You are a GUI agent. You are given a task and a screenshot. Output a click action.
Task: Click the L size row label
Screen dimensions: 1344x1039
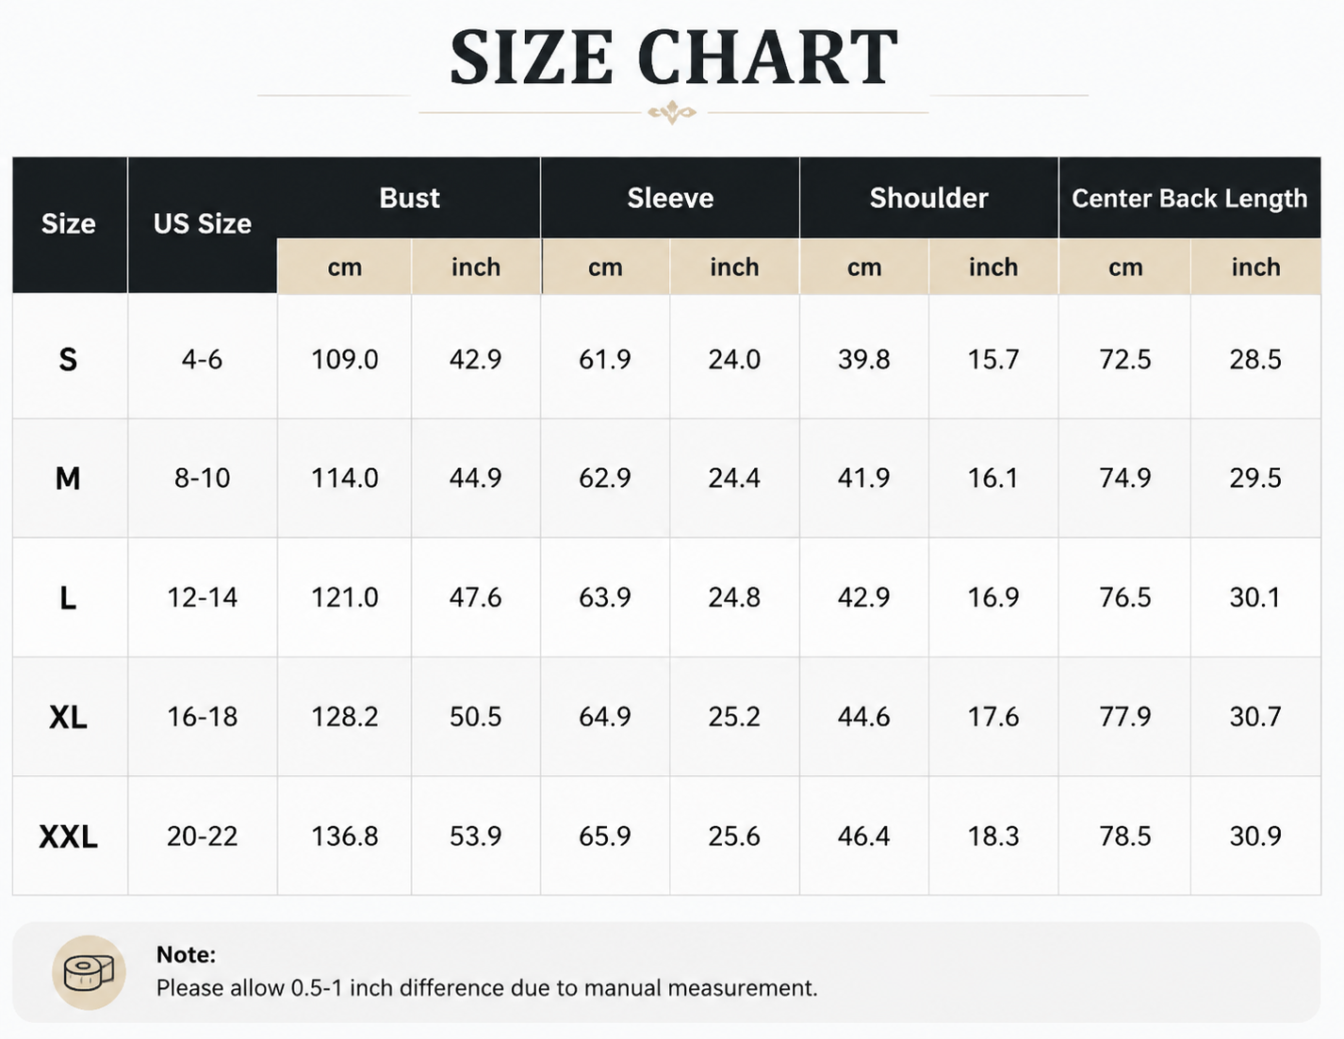pos(68,598)
